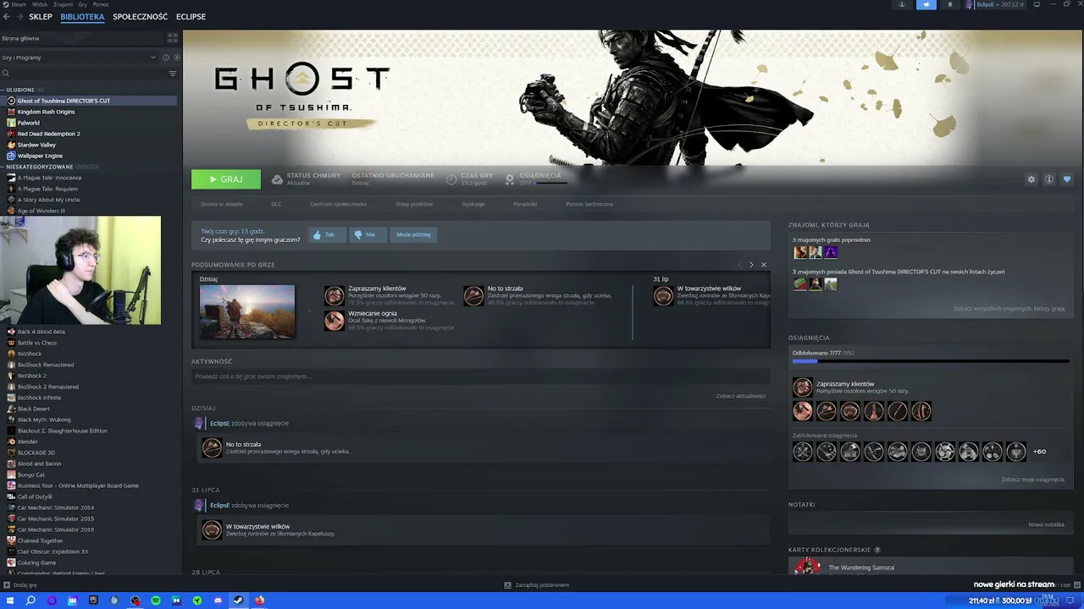Click the library search field
The height and width of the screenshot is (609, 1084).
pyautogui.click(x=85, y=74)
